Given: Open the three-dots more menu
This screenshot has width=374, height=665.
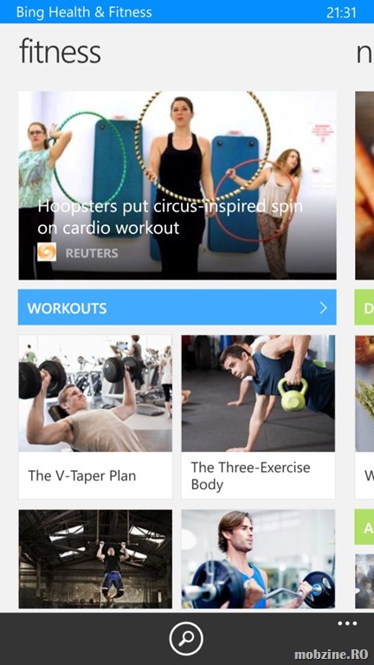Looking at the screenshot, I should click(x=347, y=623).
